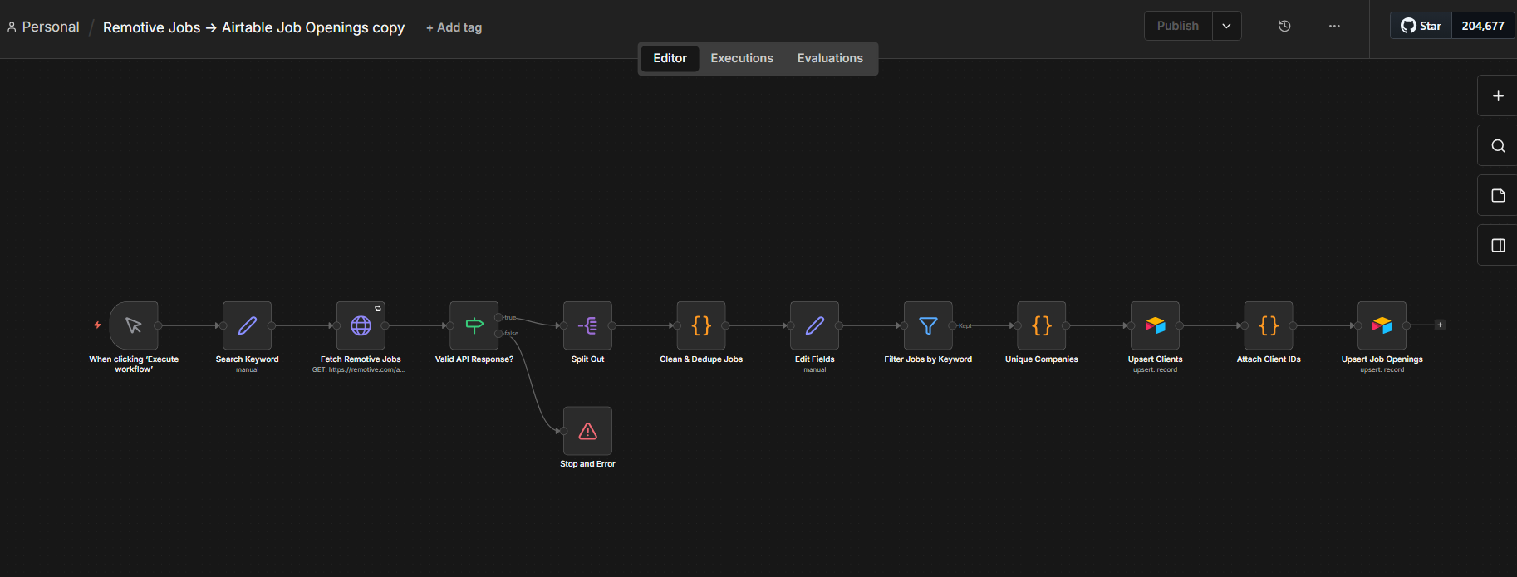Open the manual trigger node with the cursor icon

coord(134,325)
